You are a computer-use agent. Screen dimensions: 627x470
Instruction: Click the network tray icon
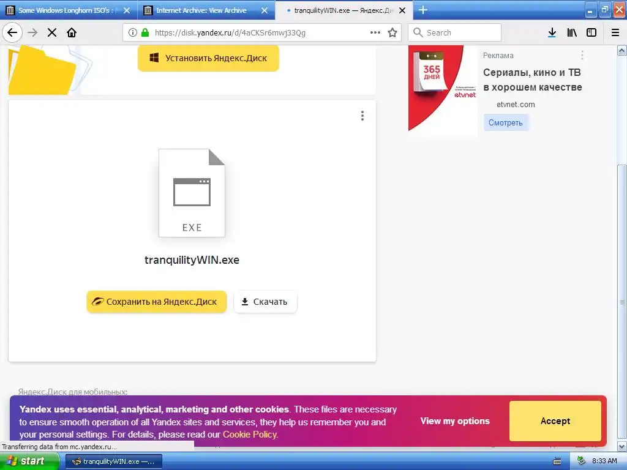pyautogui.click(x=581, y=461)
